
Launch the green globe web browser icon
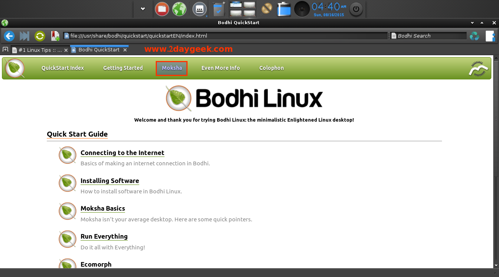179,9
